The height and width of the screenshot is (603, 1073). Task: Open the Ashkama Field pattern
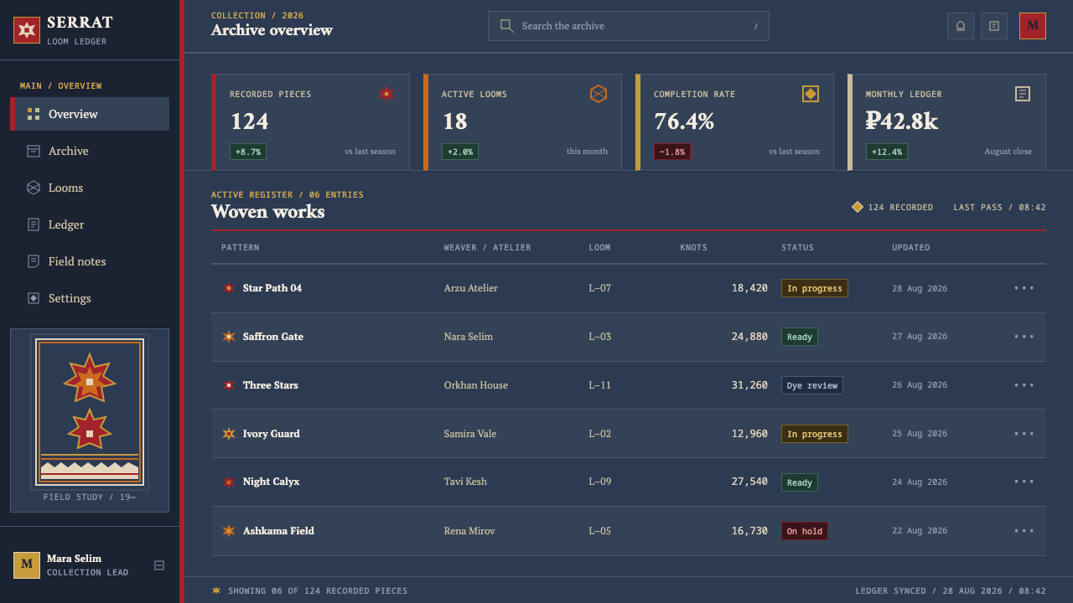click(278, 531)
